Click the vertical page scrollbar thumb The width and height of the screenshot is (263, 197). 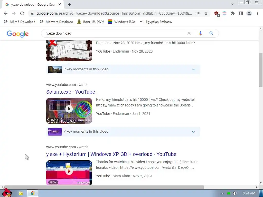pos(261,70)
